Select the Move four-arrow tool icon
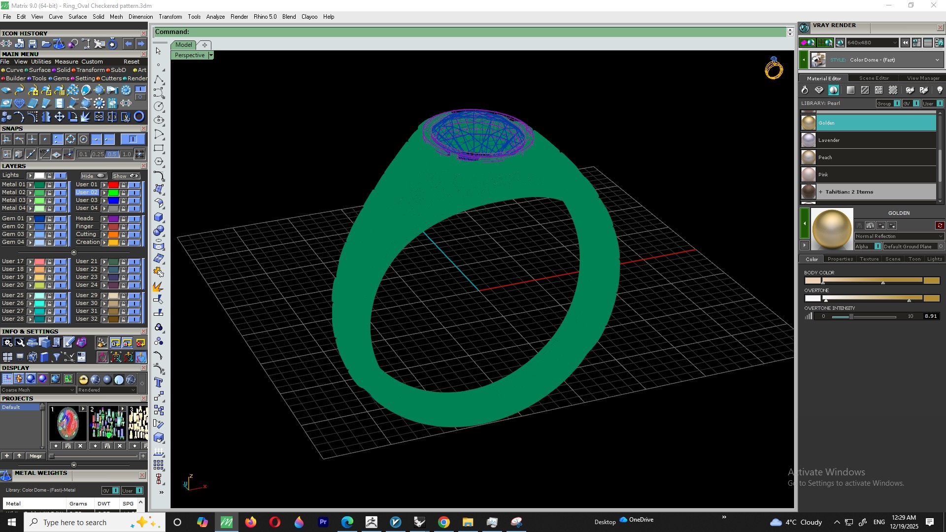Image resolution: width=946 pixels, height=532 pixels. point(59,117)
